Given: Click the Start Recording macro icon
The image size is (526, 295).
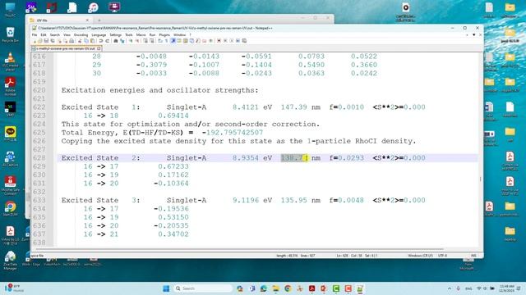Looking at the screenshot, I should (x=219, y=41).
